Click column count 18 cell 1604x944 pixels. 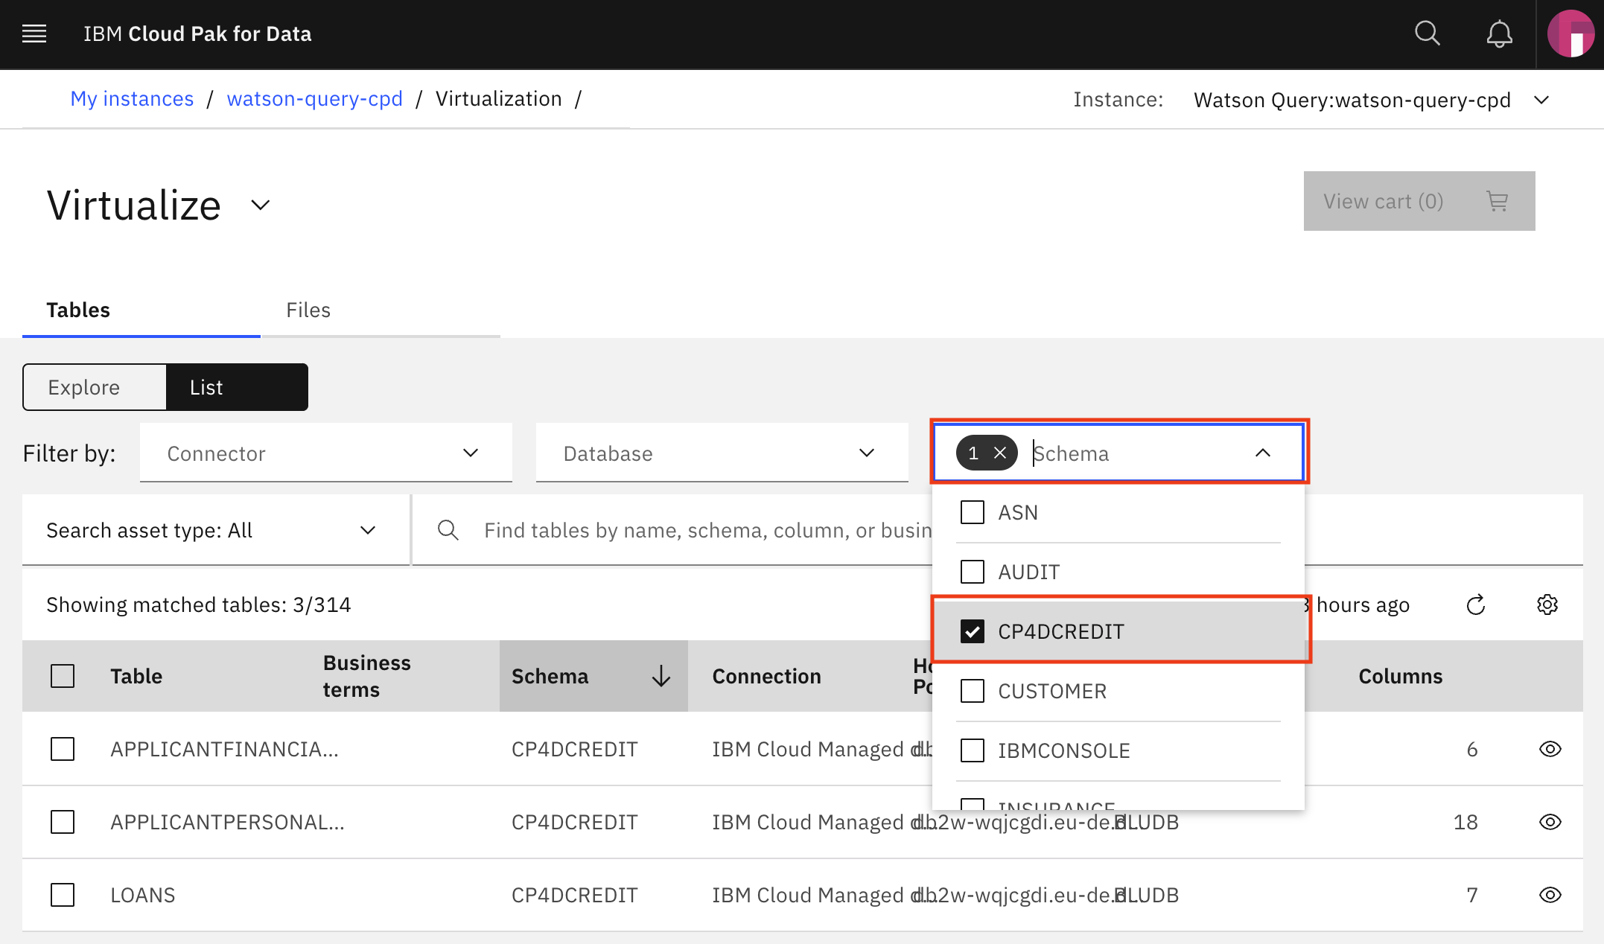pos(1465,822)
